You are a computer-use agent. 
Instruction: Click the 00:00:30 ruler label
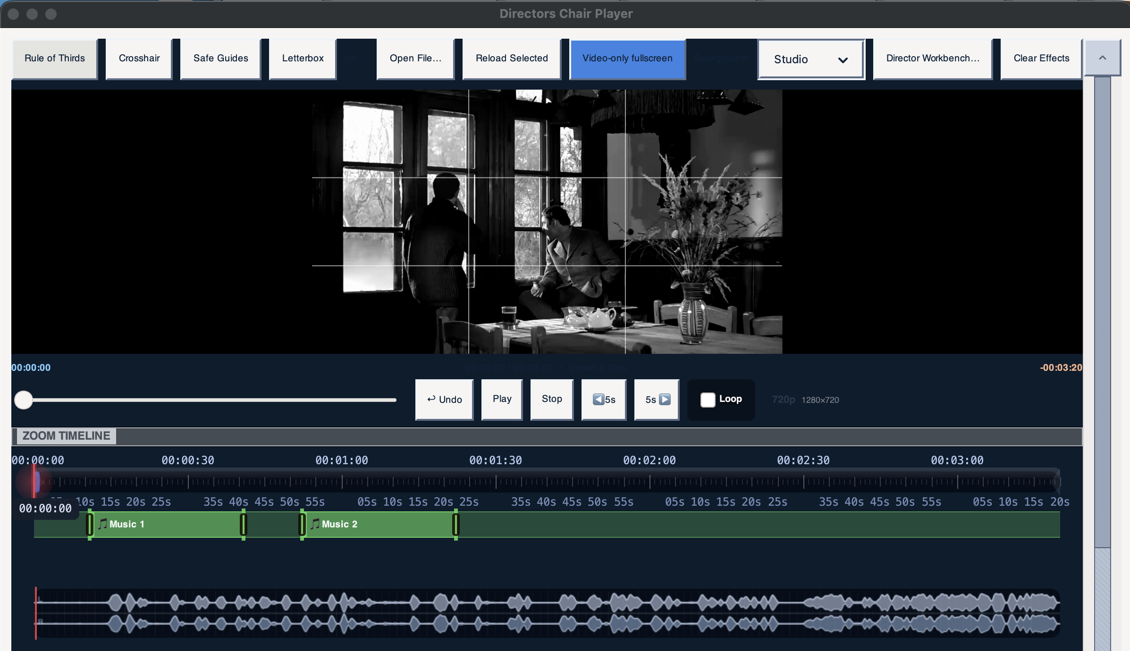point(188,460)
